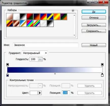Click the Цвет color swatch
The height and width of the screenshot is (106, 110).
click(x=34, y=93)
